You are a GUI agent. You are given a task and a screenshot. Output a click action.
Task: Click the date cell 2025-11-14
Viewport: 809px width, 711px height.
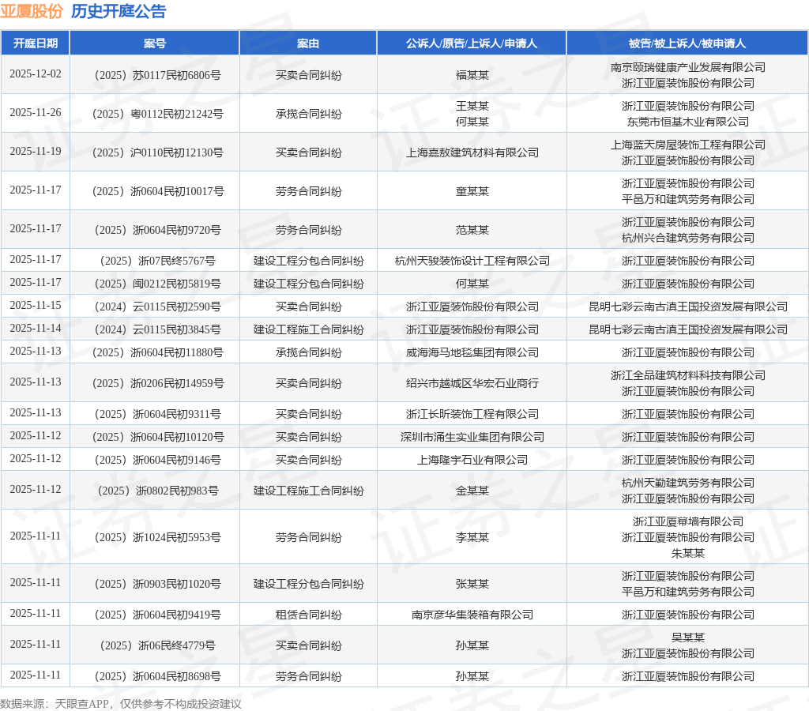[x=35, y=328]
